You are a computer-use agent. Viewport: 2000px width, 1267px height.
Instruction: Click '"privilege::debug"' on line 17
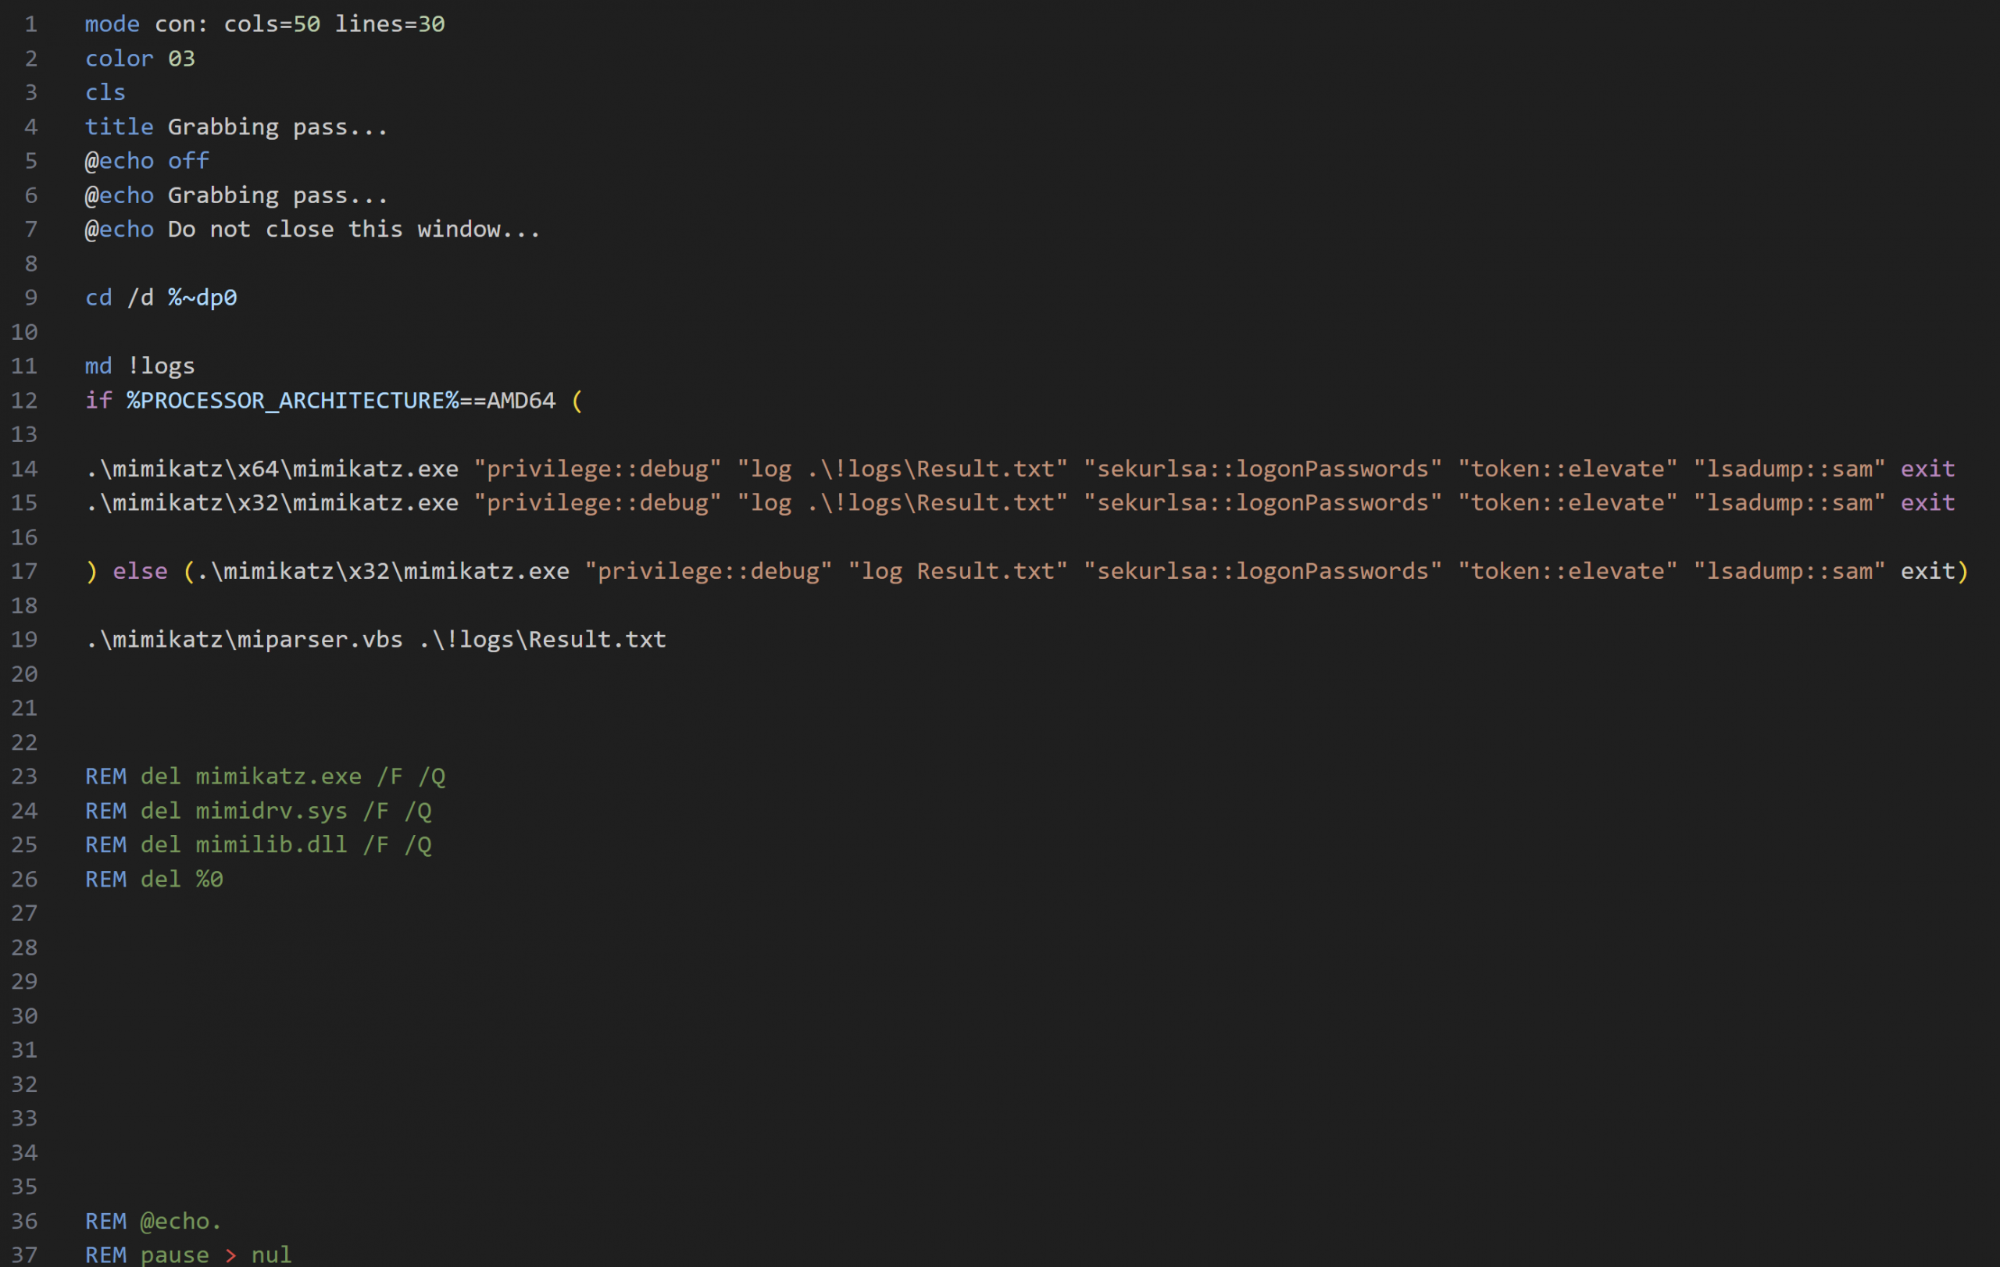(709, 571)
